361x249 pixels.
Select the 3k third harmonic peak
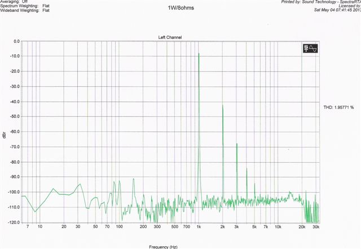point(237,144)
